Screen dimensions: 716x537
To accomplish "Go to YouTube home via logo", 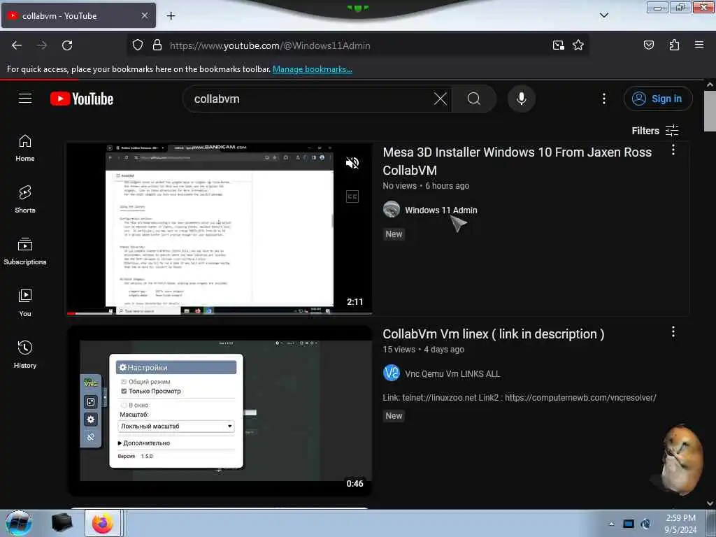I will coord(82,99).
